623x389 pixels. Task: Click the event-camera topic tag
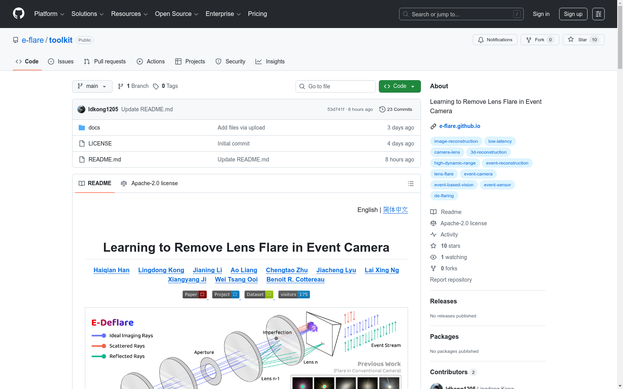point(478,174)
